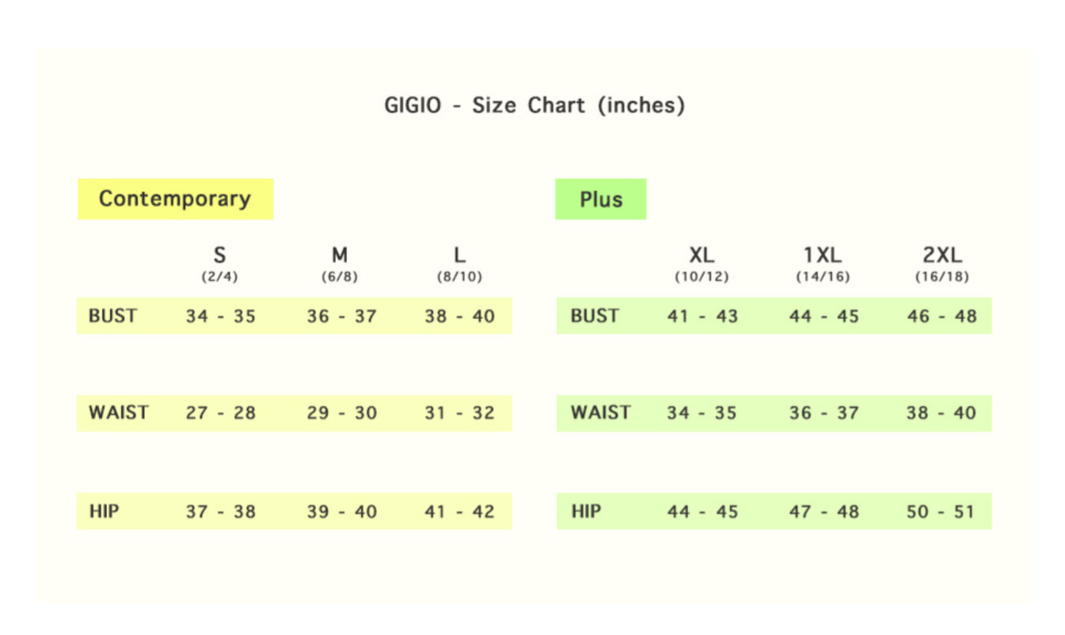Click the Plus 2XL bust value 46 - 48
Viewport: 1065px width, 635px height.
(x=941, y=317)
